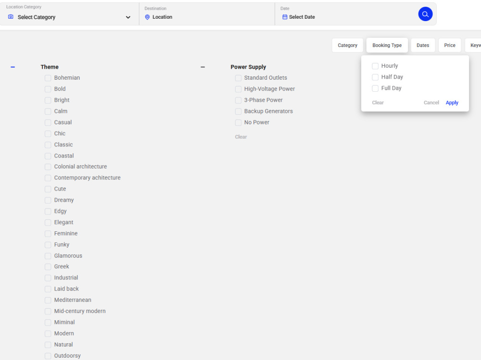The height and width of the screenshot is (360, 481).
Task: Tick the Natural theme checkbox
Action: 48,345
